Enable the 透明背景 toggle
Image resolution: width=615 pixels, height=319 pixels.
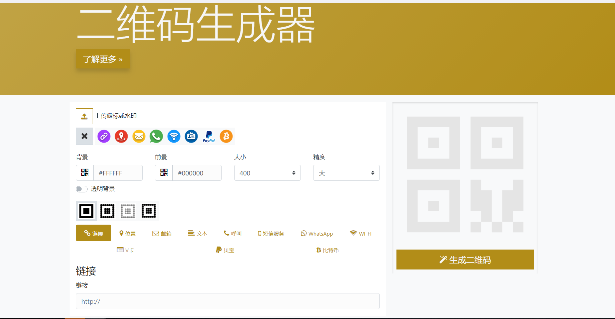click(x=81, y=189)
